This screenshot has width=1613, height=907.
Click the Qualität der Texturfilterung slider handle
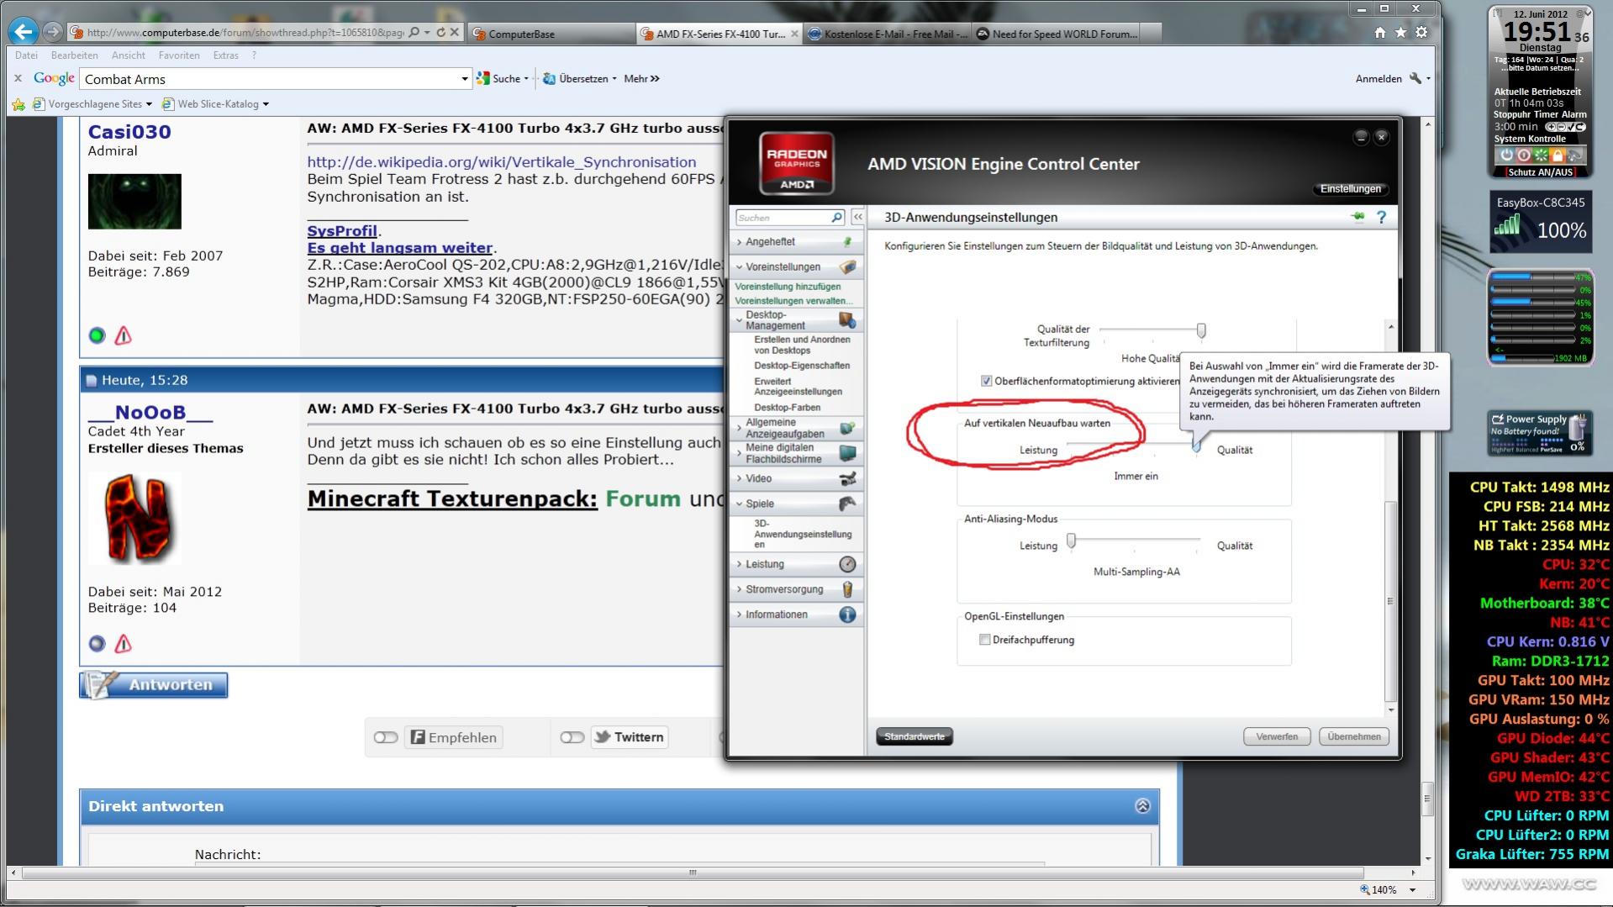[1201, 330]
